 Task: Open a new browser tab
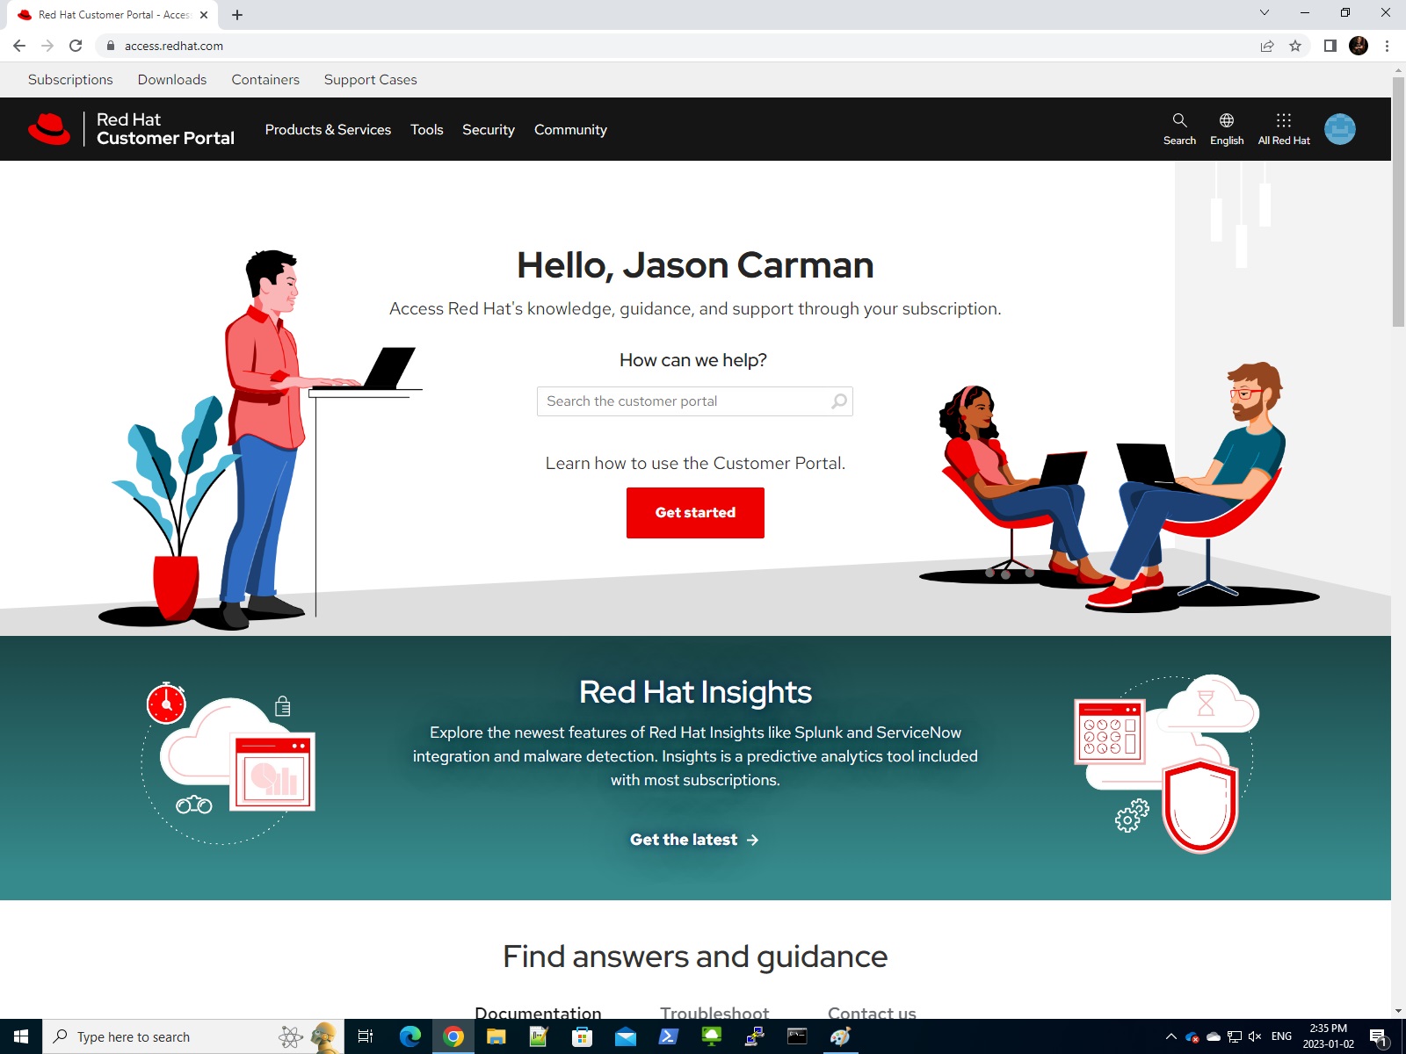[237, 15]
